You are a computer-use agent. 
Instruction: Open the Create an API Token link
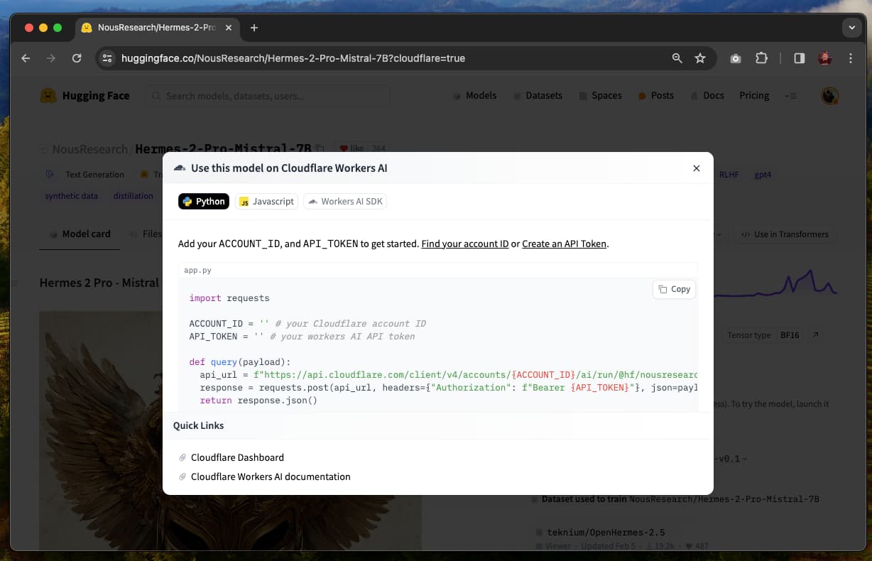(x=564, y=244)
